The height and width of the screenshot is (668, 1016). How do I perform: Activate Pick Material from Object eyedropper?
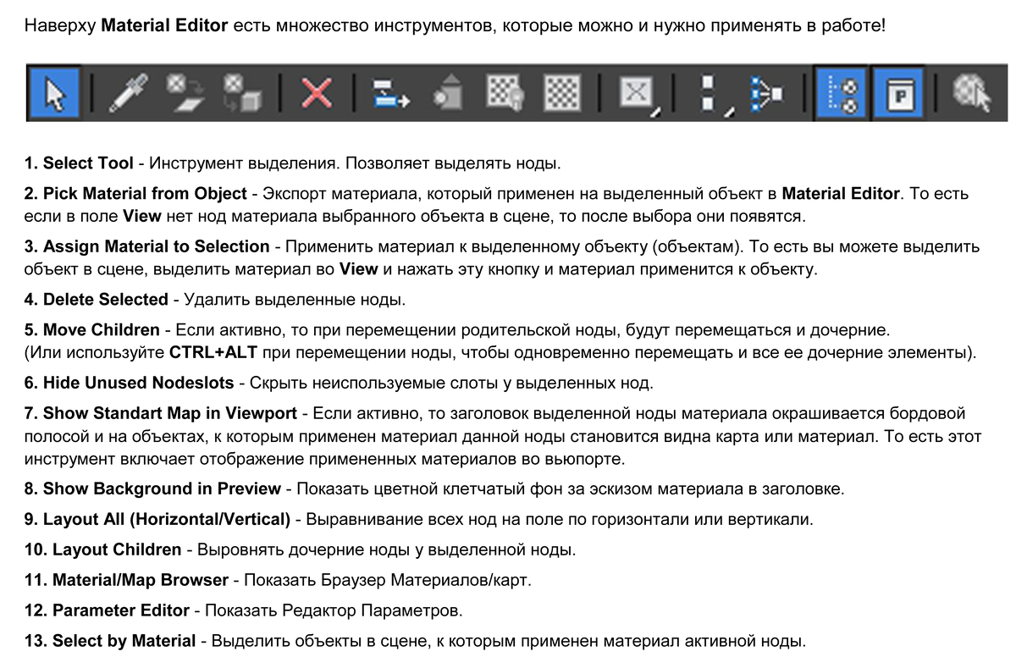click(127, 93)
